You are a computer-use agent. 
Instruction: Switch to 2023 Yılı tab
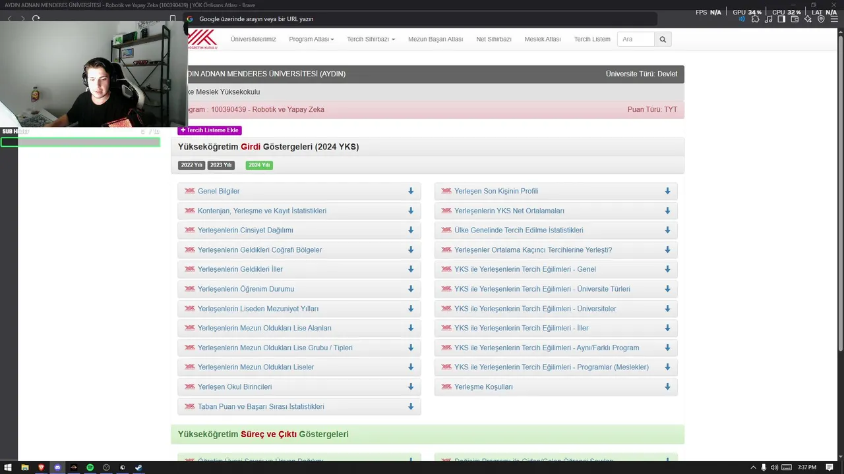click(221, 165)
